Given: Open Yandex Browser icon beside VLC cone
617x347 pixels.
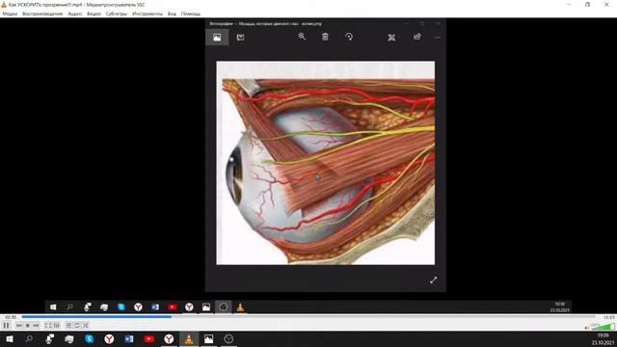Looking at the screenshot, I should coord(169,338).
